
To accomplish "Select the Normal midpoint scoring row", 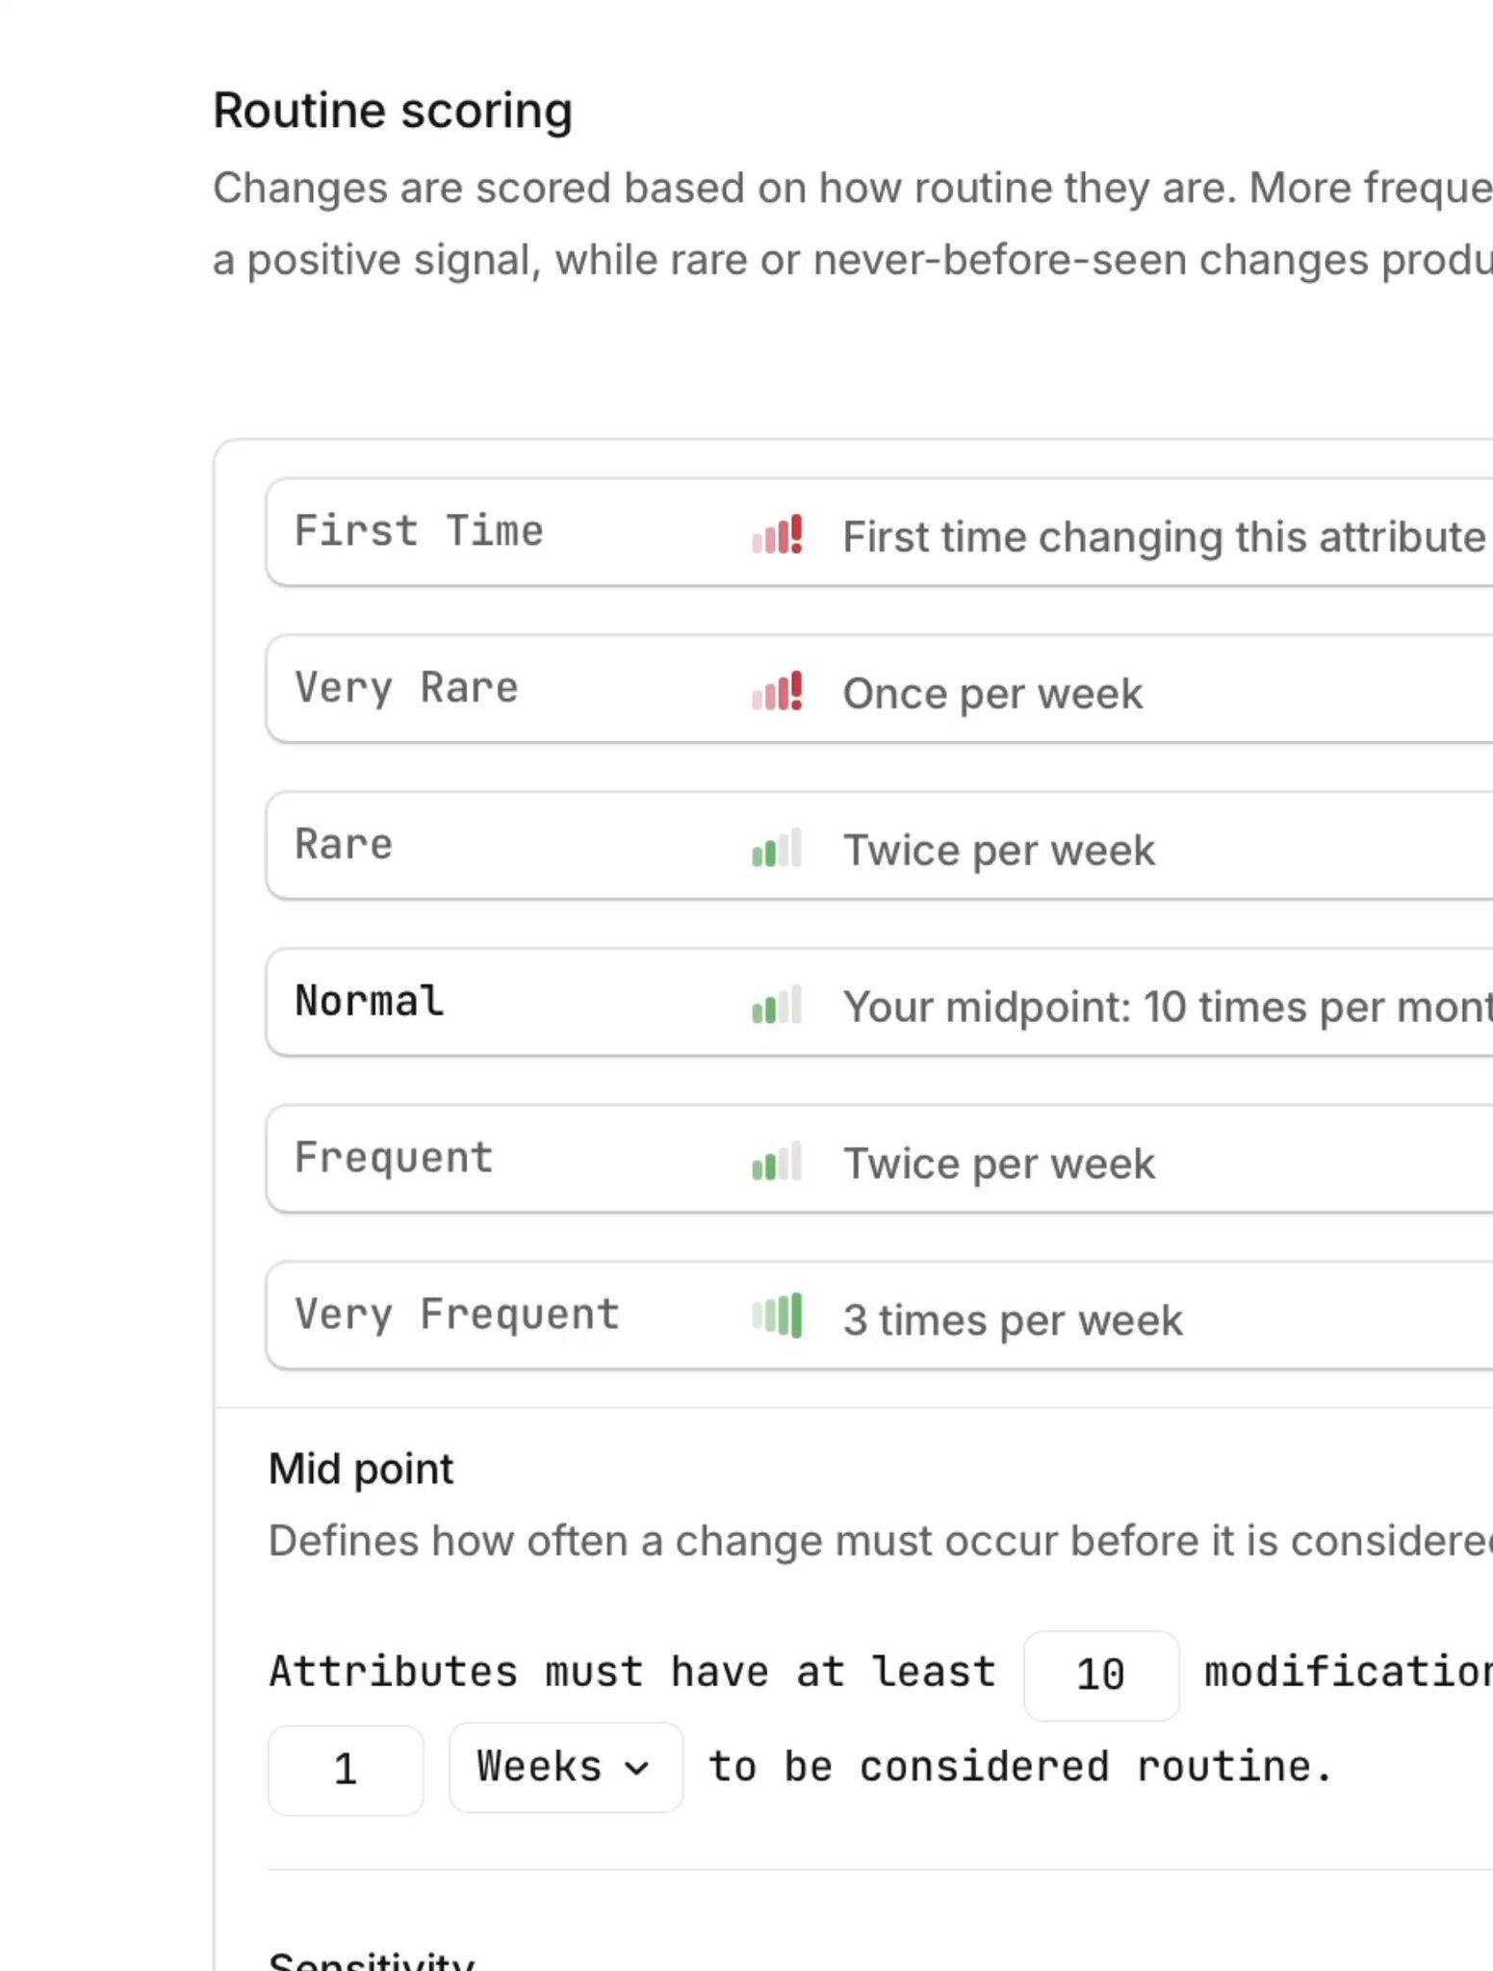I will pos(370,1002).
